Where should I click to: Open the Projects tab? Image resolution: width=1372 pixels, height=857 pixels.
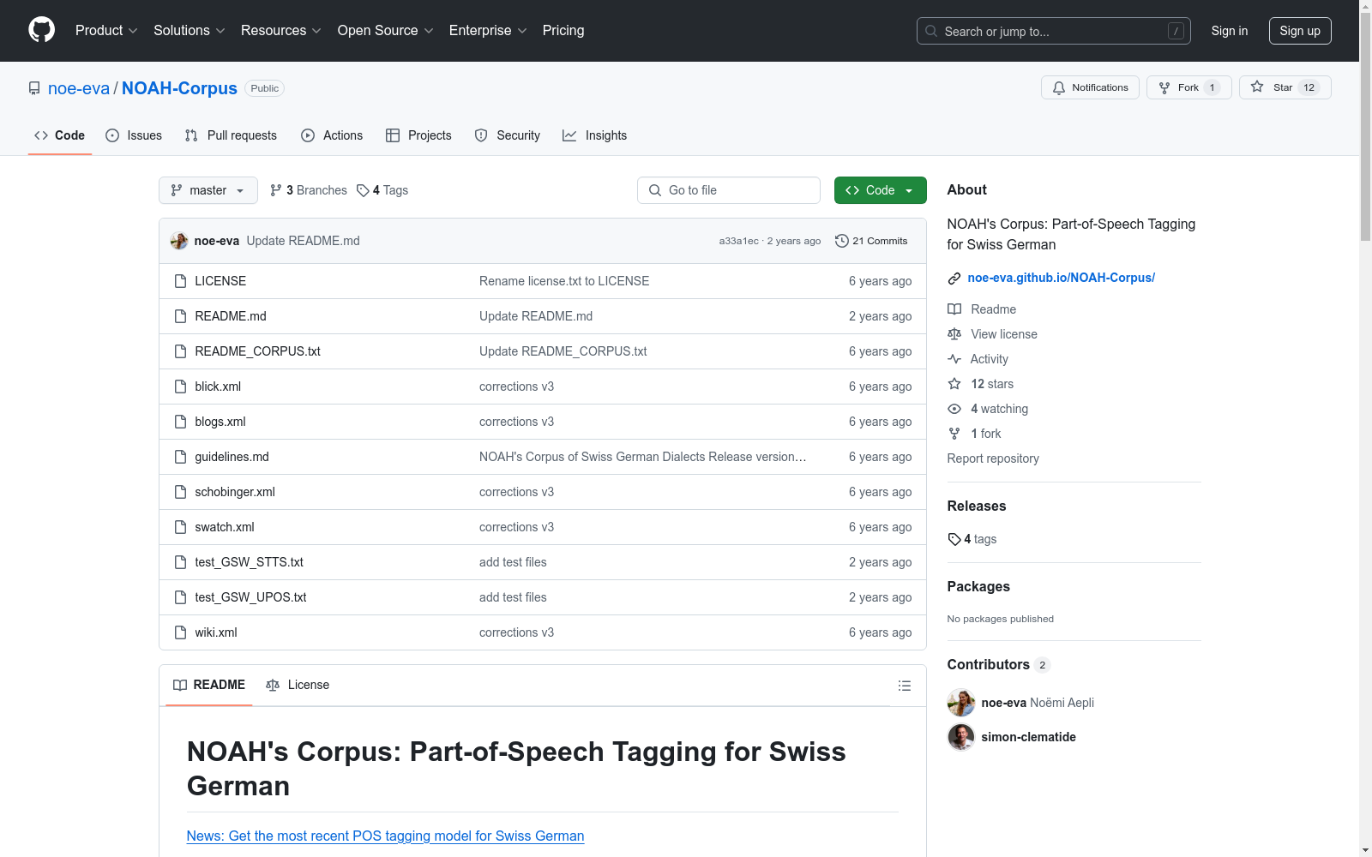[x=418, y=135]
